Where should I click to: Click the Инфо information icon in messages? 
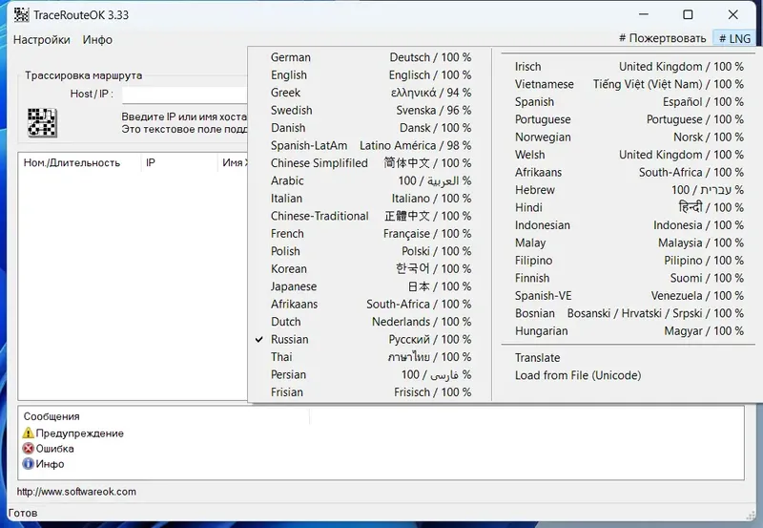point(29,464)
